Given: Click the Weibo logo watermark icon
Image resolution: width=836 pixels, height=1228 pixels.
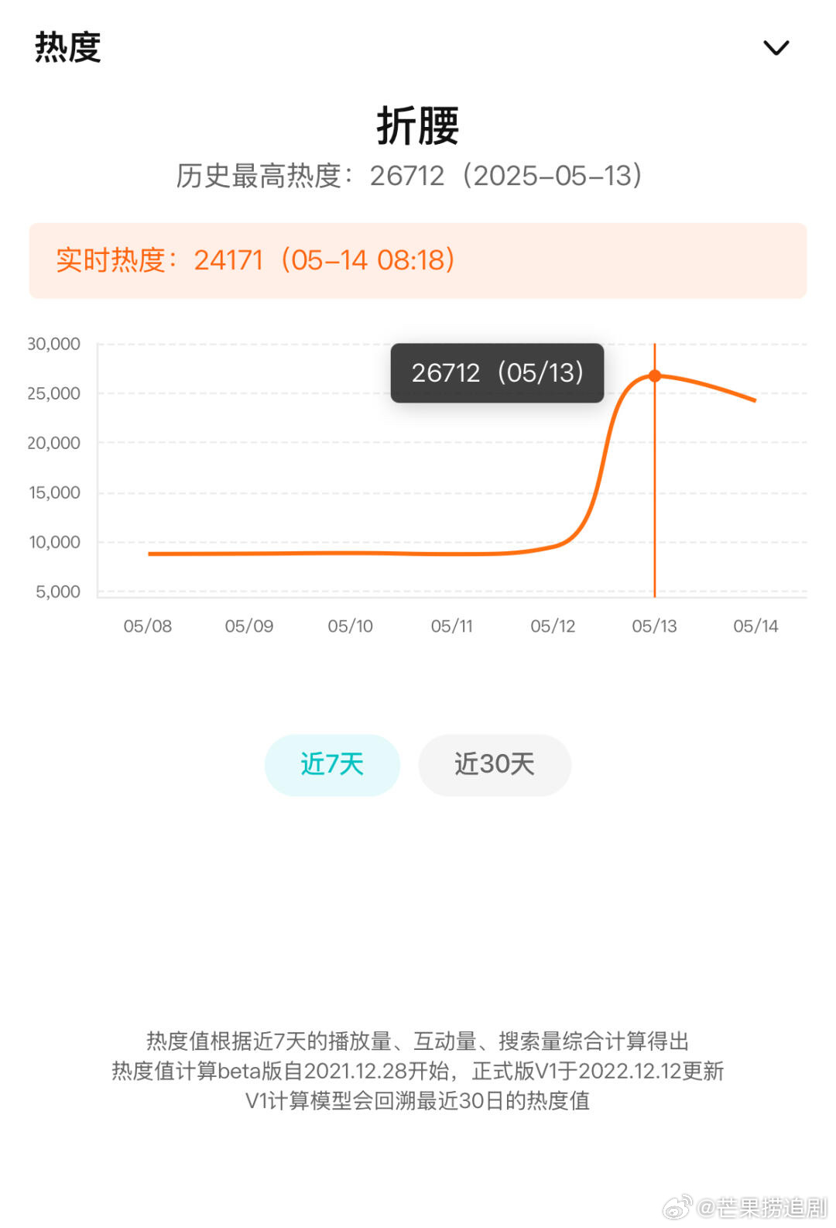Looking at the screenshot, I should coord(677,1207).
